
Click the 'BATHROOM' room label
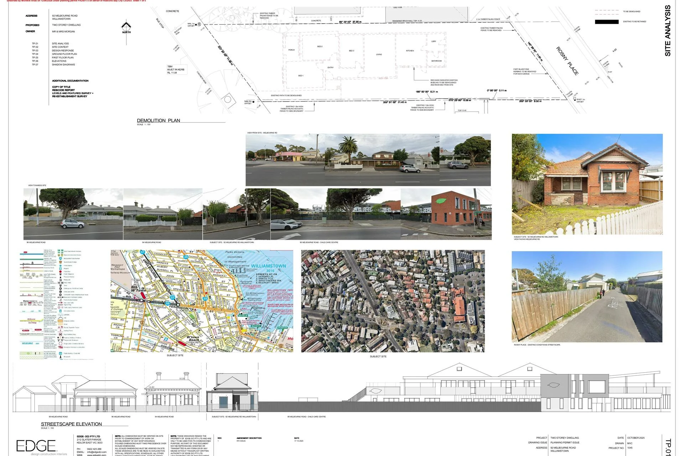tap(436, 61)
